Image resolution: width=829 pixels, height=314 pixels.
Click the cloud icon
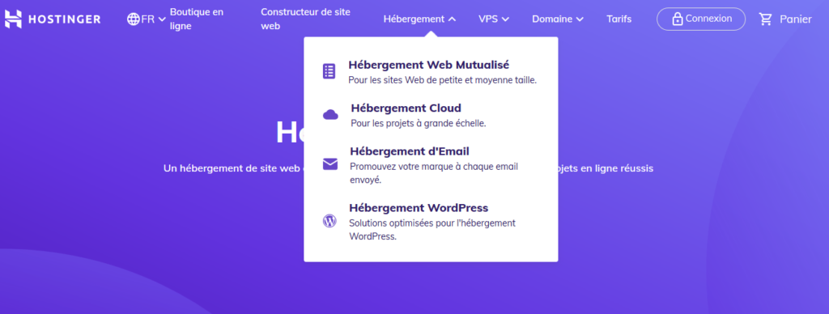pyautogui.click(x=330, y=115)
